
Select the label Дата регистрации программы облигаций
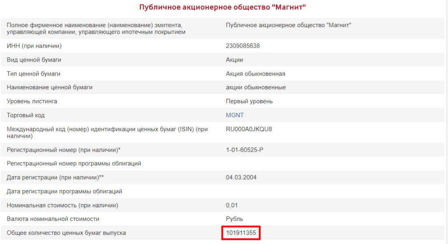[x=64, y=192]
